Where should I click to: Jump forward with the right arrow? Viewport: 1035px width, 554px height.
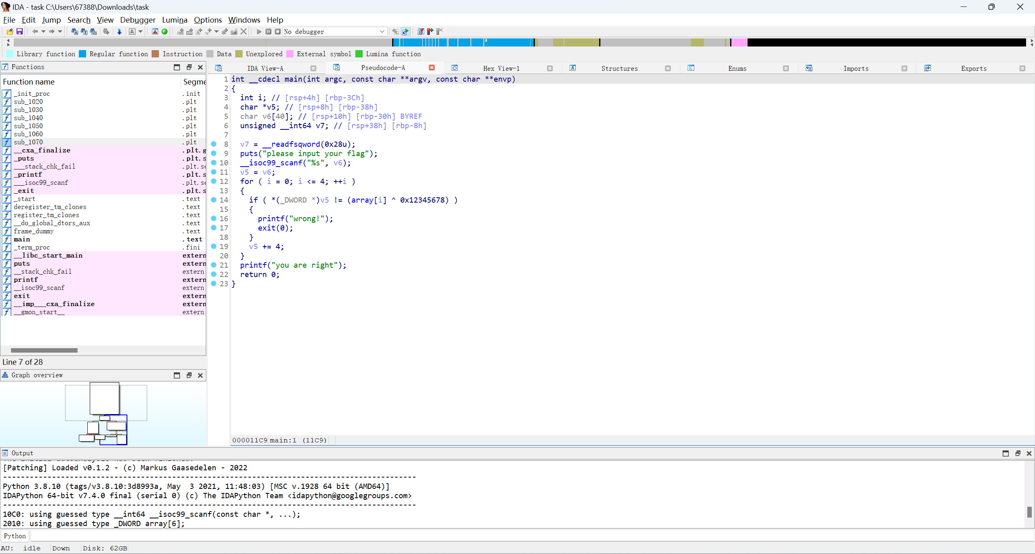[x=52, y=32]
